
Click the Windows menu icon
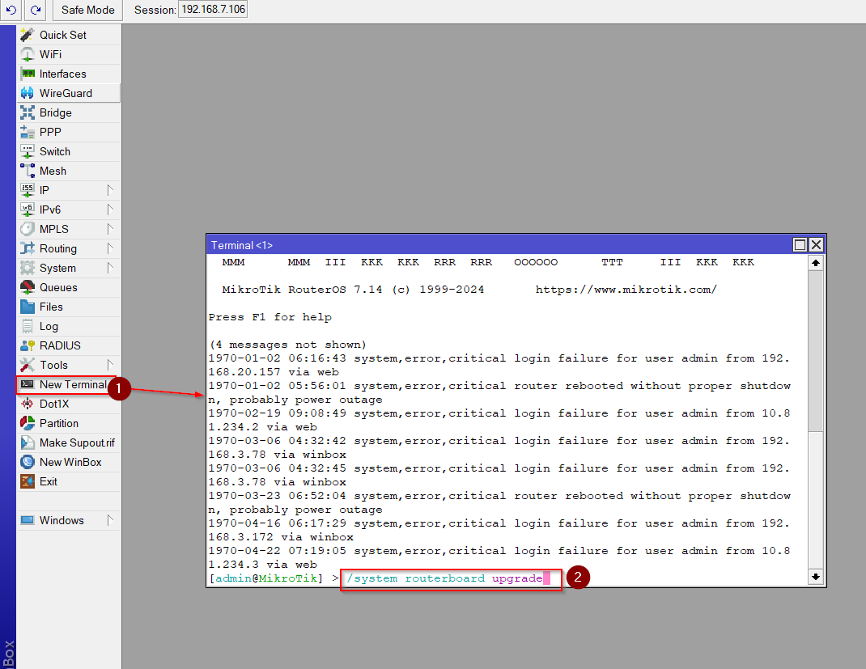(x=27, y=520)
